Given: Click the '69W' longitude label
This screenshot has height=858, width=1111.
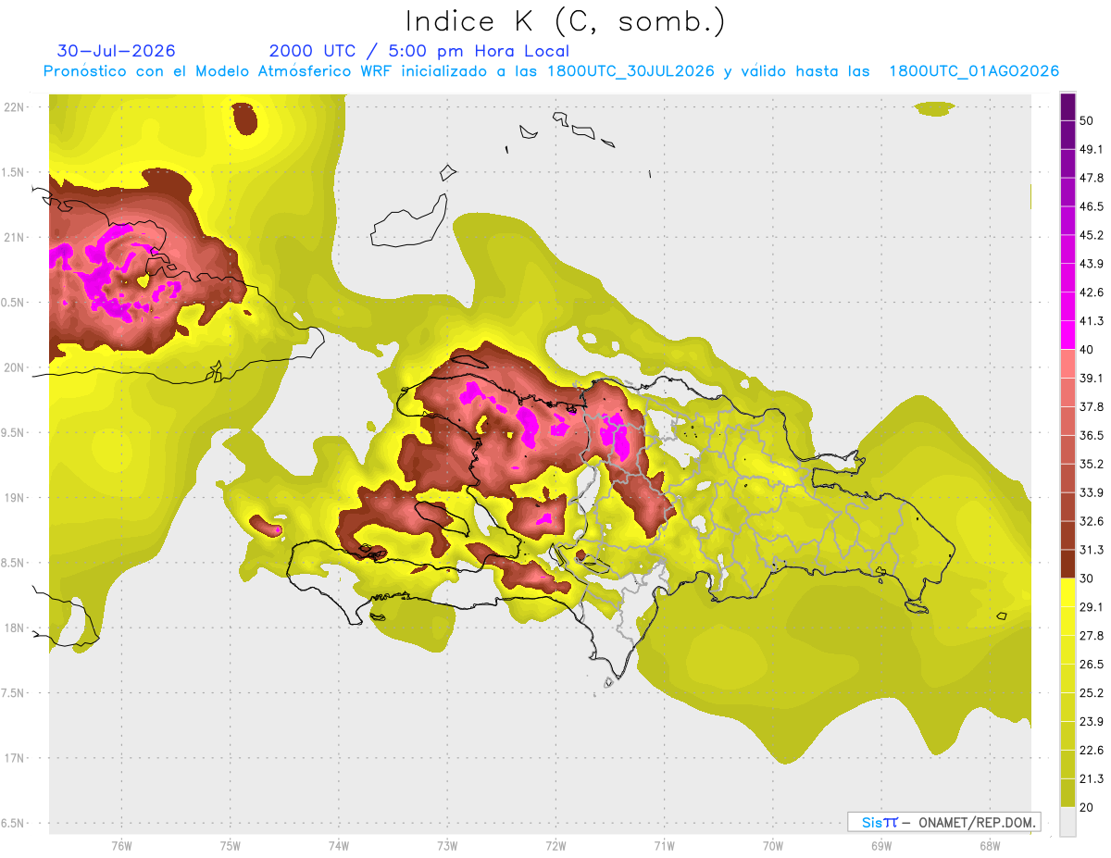Looking at the screenshot, I should tap(881, 846).
